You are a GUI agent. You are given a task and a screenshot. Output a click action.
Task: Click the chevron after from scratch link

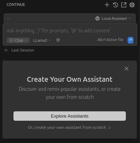pos(110,128)
